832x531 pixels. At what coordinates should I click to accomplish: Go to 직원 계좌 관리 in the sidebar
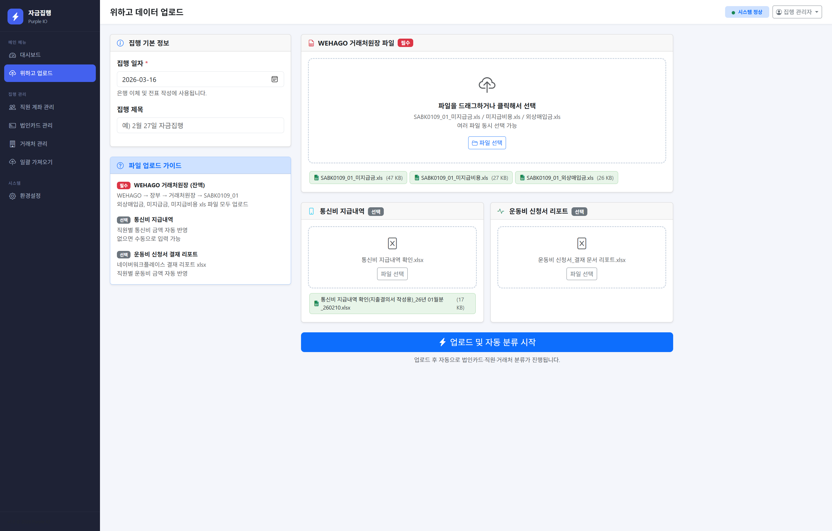37,107
